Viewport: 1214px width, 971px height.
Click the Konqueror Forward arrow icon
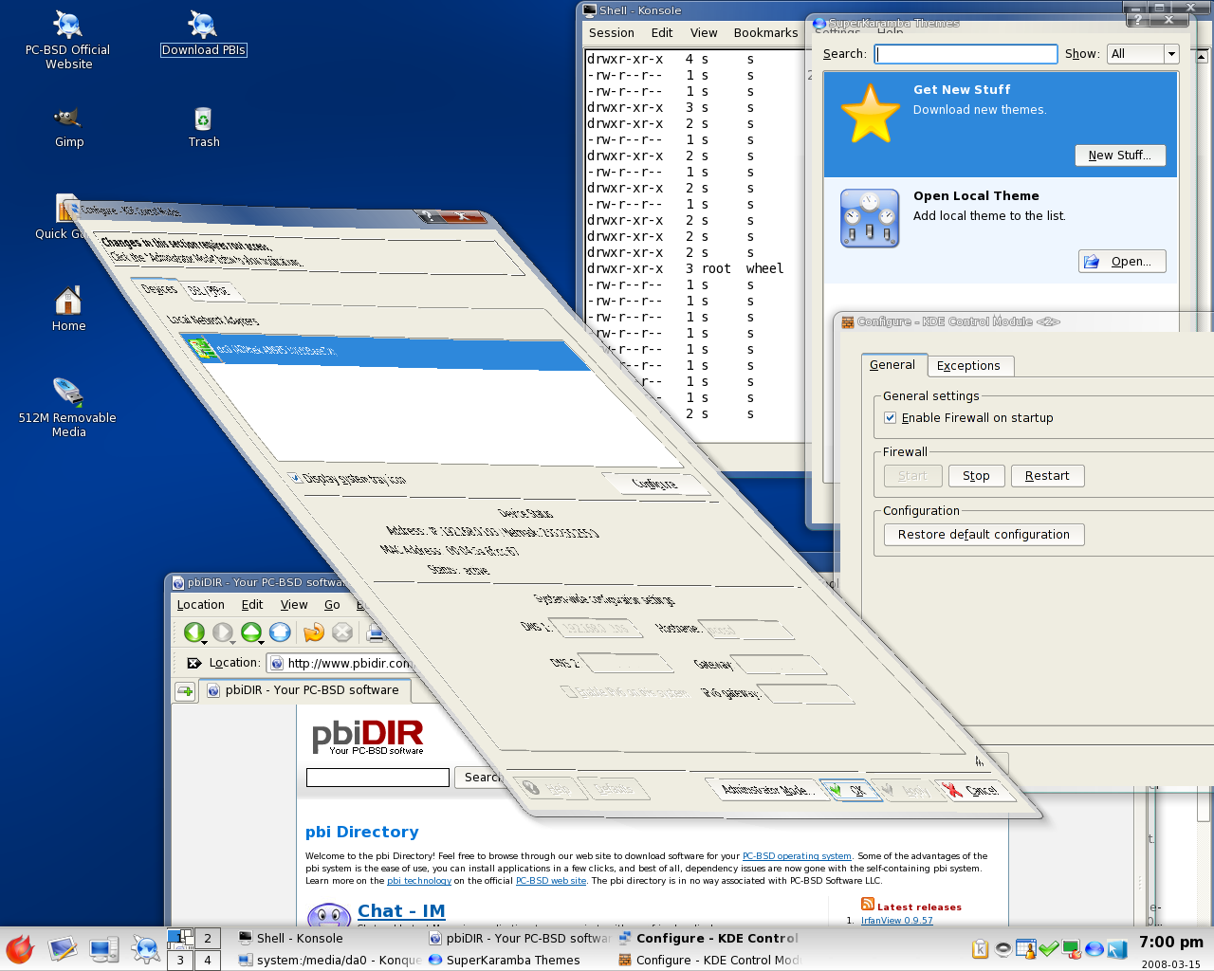point(222,632)
